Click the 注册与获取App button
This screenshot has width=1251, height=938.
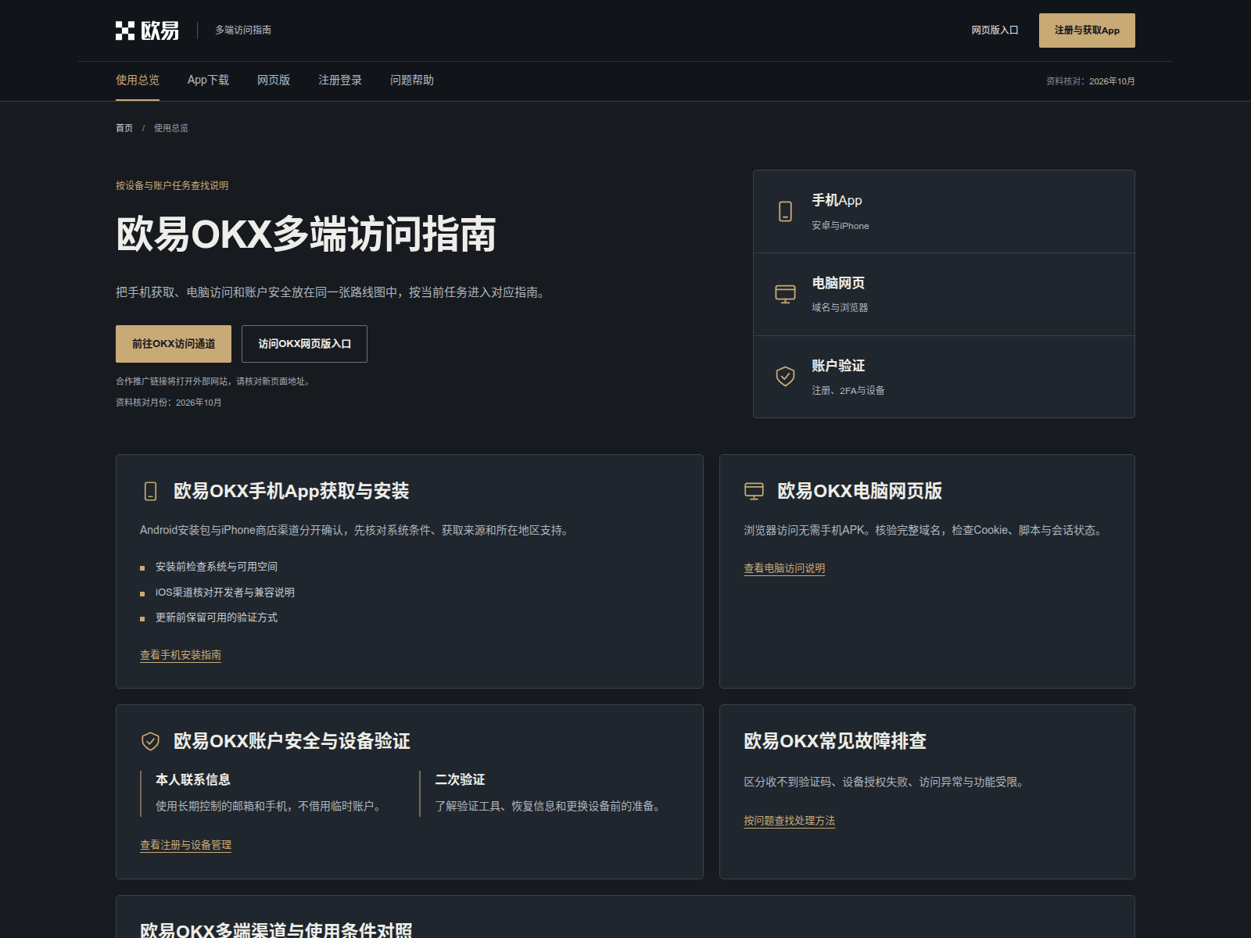click(1087, 30)
